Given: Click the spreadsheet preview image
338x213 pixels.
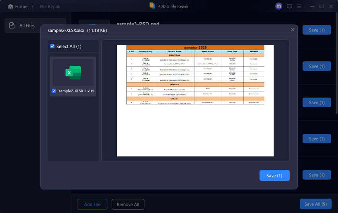Looking at the screenshot, I should pyautogui.click(x=195, y=100).
